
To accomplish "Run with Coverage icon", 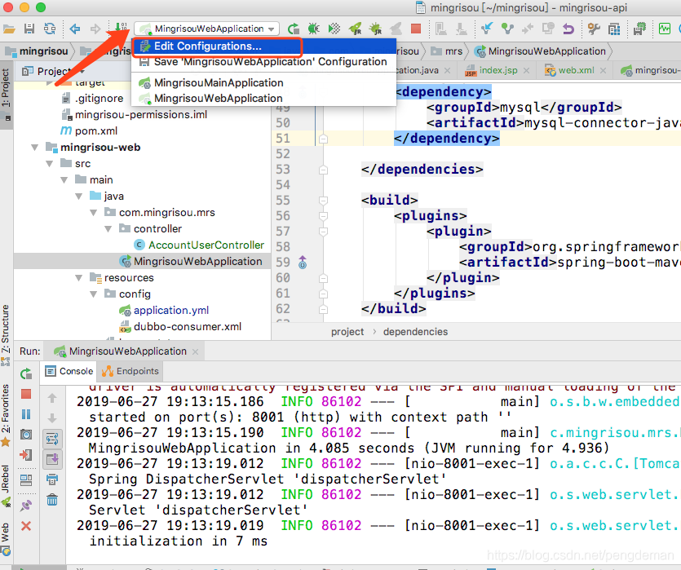I will point(334,29).
